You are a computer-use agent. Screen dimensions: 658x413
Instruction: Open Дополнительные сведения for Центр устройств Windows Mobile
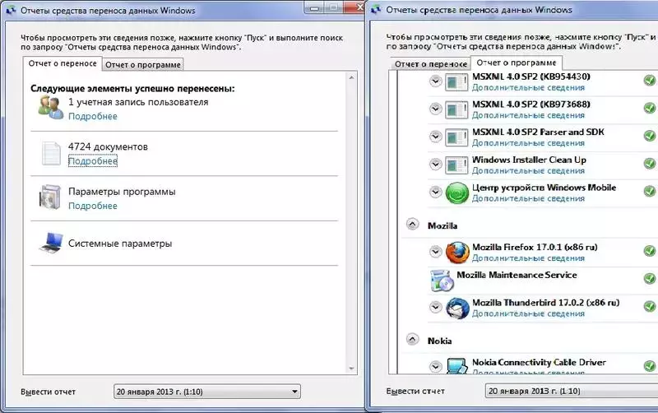click(x=528, y=198)
